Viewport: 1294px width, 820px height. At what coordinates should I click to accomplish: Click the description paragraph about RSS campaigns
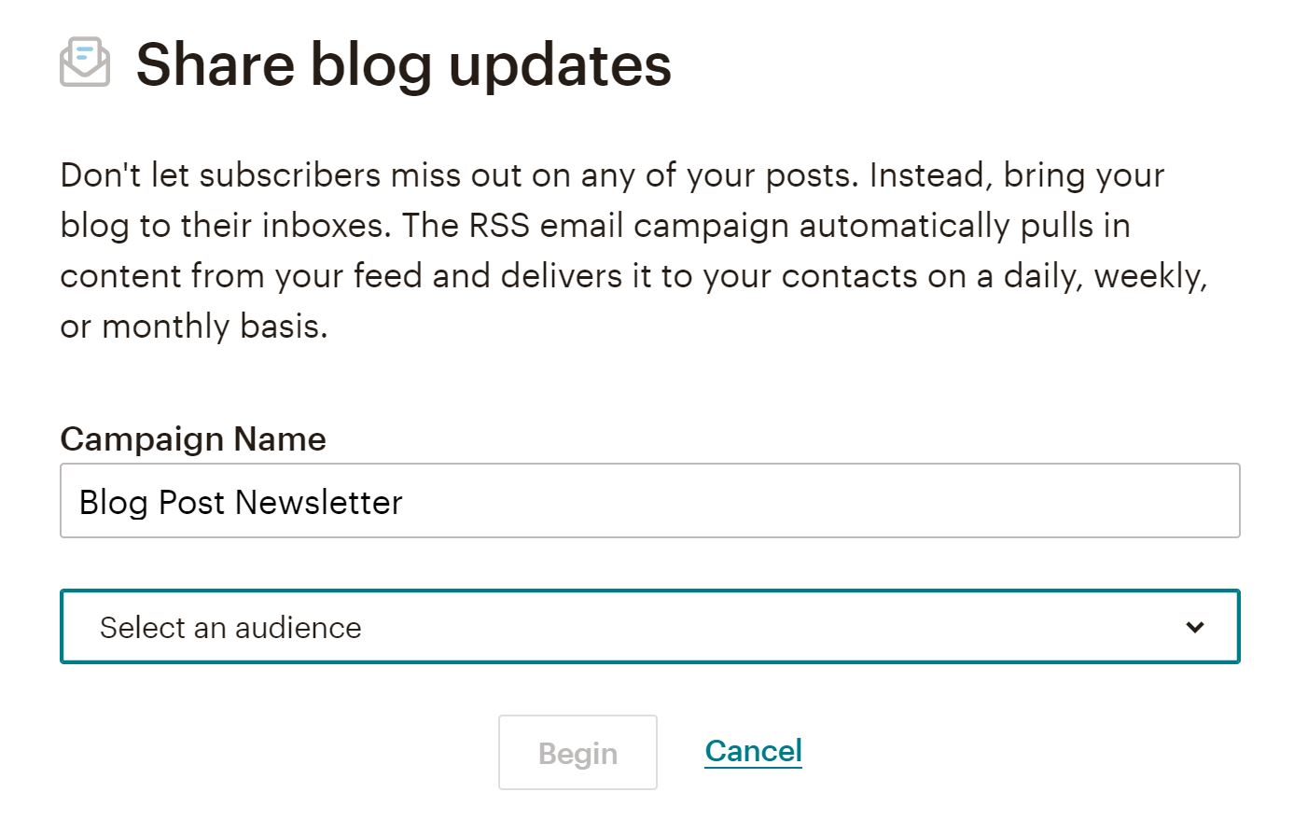tap(634, 250)
